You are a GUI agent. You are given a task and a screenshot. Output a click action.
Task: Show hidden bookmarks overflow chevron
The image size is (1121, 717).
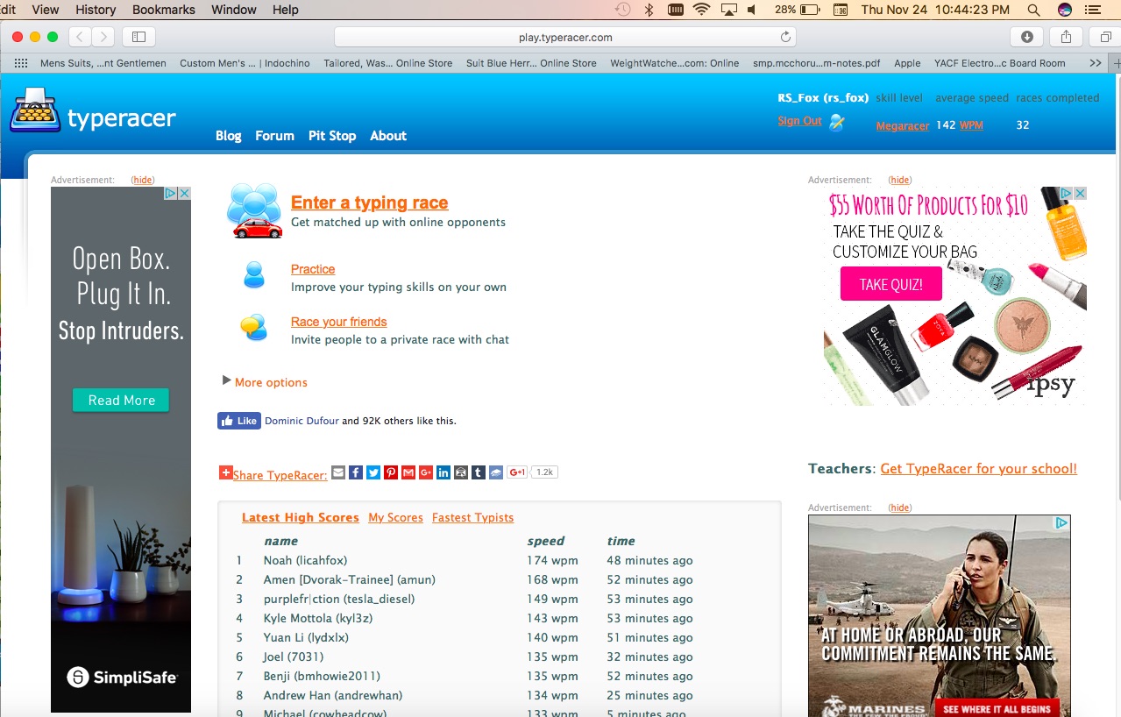(x=1095, y=63)
